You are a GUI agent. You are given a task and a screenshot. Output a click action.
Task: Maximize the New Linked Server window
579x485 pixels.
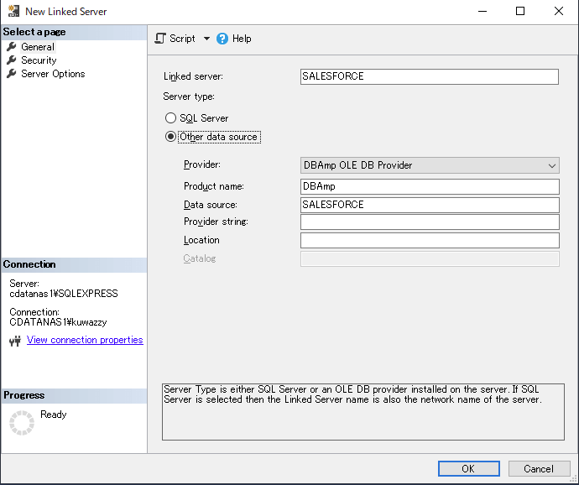[520, 11]
